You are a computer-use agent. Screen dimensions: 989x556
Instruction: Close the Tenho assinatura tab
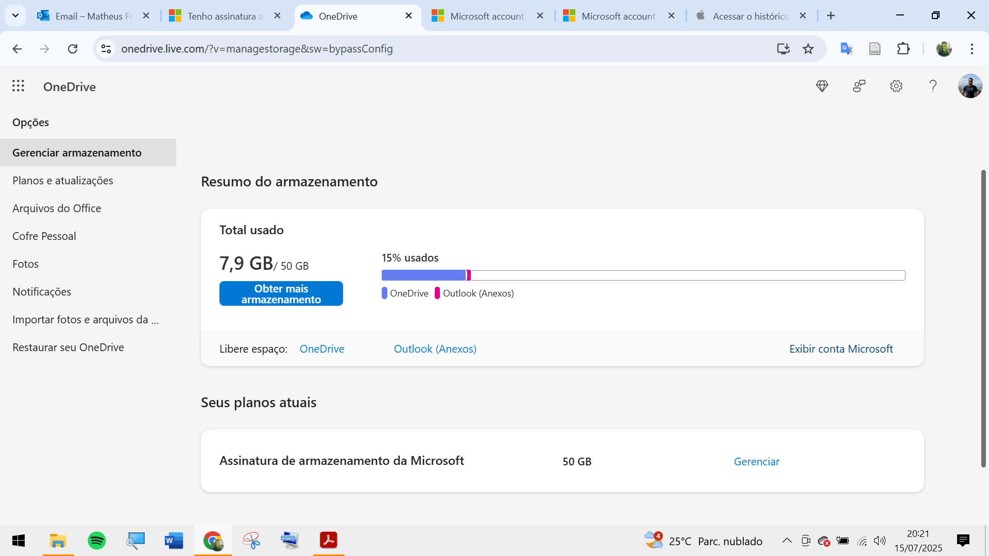pos(277,16)
